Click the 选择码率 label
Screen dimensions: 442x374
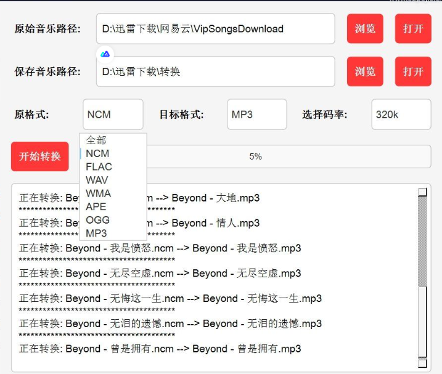(325, 115)
